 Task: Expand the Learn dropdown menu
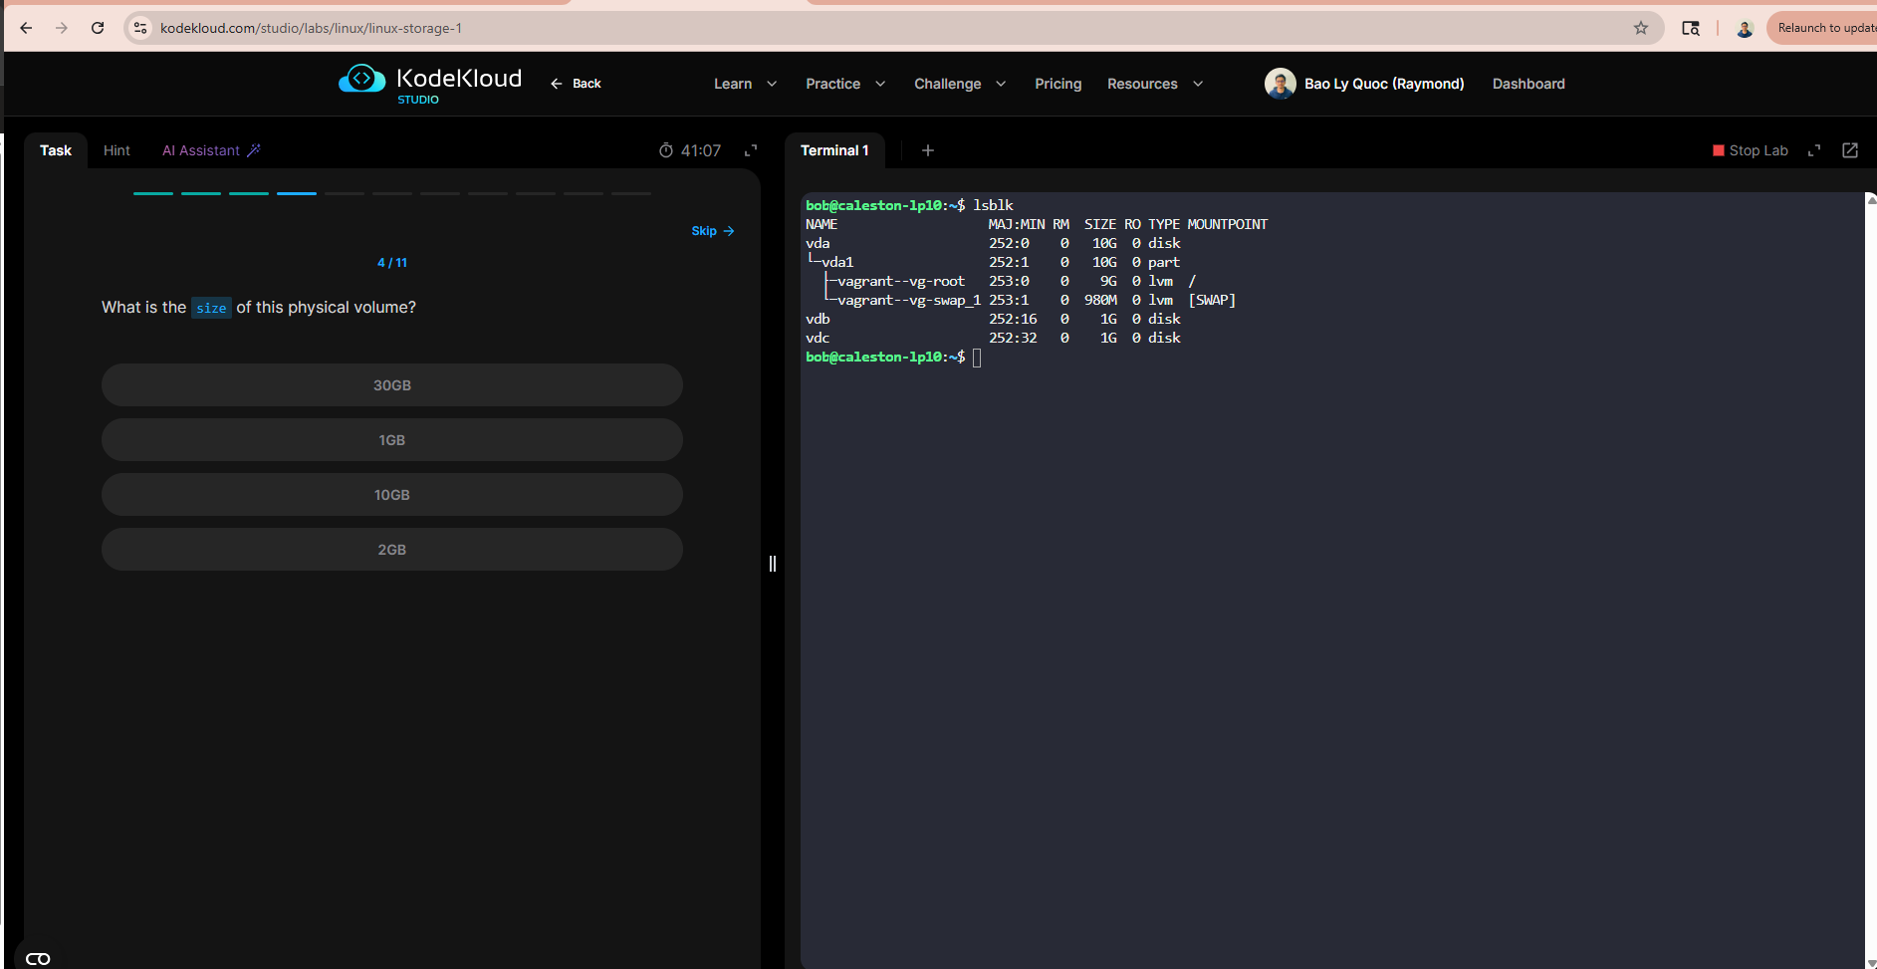click(x=745, y=84)
